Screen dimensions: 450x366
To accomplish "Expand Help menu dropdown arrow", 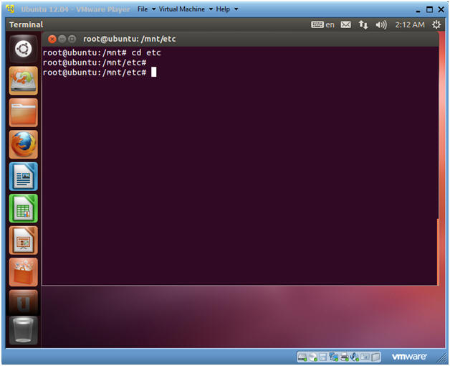I will (236, 9).
